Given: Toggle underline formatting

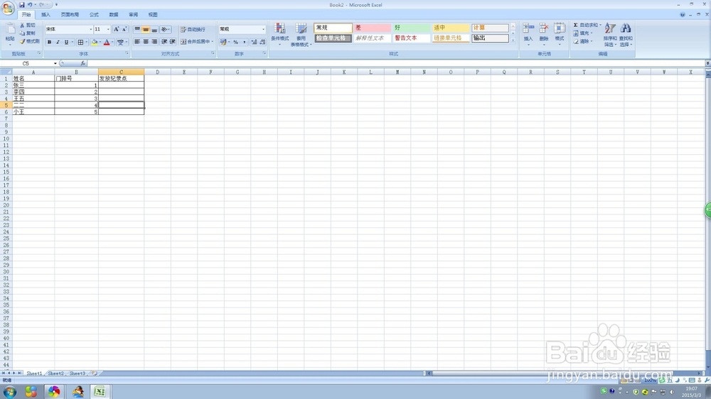Looking at the screenshot, I should (66, 42).
